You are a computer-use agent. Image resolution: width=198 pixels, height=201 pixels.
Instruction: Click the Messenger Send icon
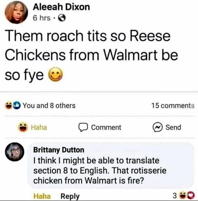pos(158,127)
